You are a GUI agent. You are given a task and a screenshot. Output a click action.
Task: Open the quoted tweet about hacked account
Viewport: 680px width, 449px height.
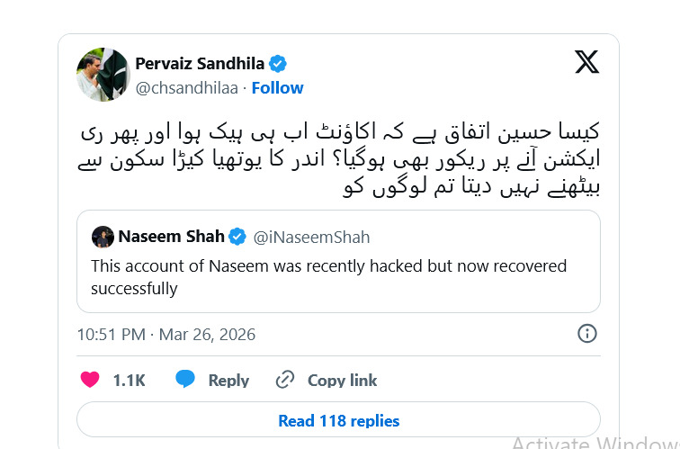(x=337, y=277)
